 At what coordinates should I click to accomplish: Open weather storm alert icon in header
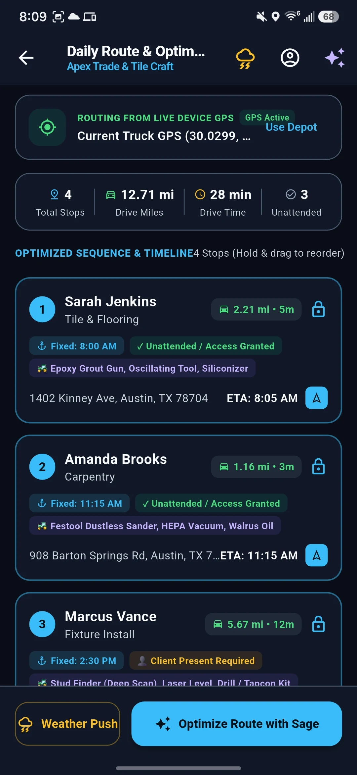[245, 58]
